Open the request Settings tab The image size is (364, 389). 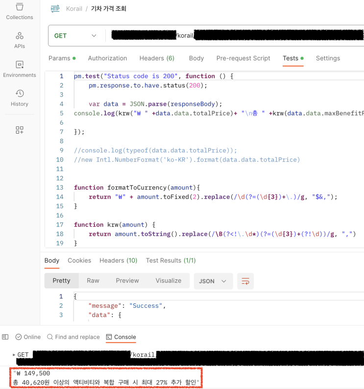coord(328,58)
